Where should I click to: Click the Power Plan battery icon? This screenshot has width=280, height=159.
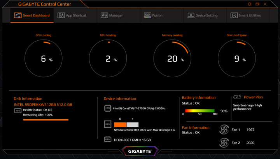(237, 97)
